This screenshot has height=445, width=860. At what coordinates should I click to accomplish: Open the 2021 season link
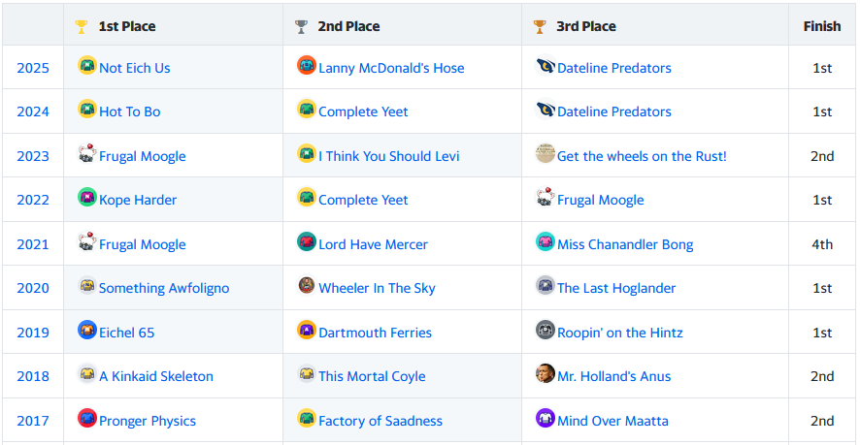[33, 244]
